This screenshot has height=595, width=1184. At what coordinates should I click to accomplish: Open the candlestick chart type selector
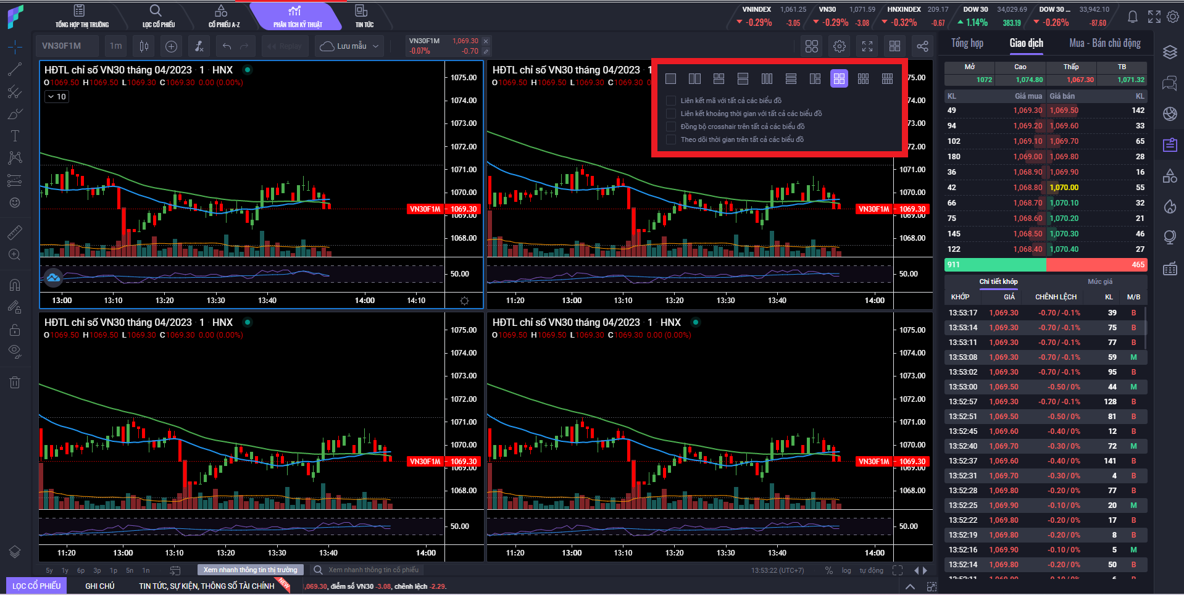[144, 46]
